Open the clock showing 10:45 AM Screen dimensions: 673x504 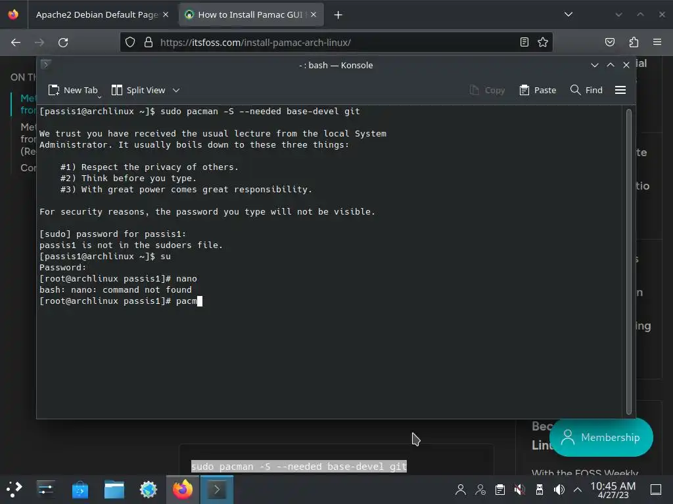point(613,490)
